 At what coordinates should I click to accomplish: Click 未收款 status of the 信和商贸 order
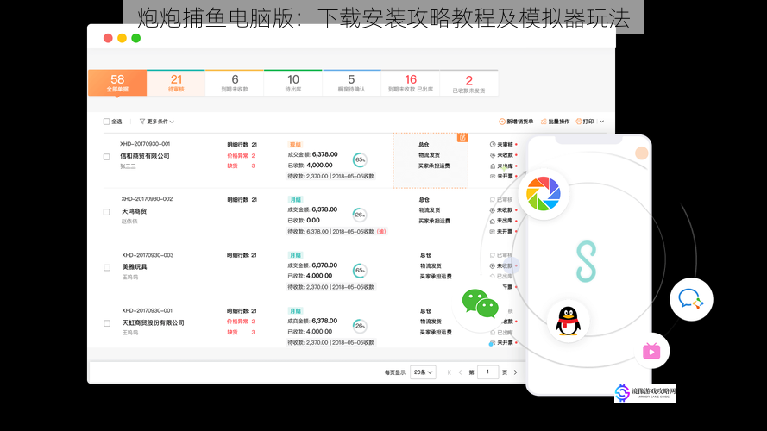(x=503, y=155)
